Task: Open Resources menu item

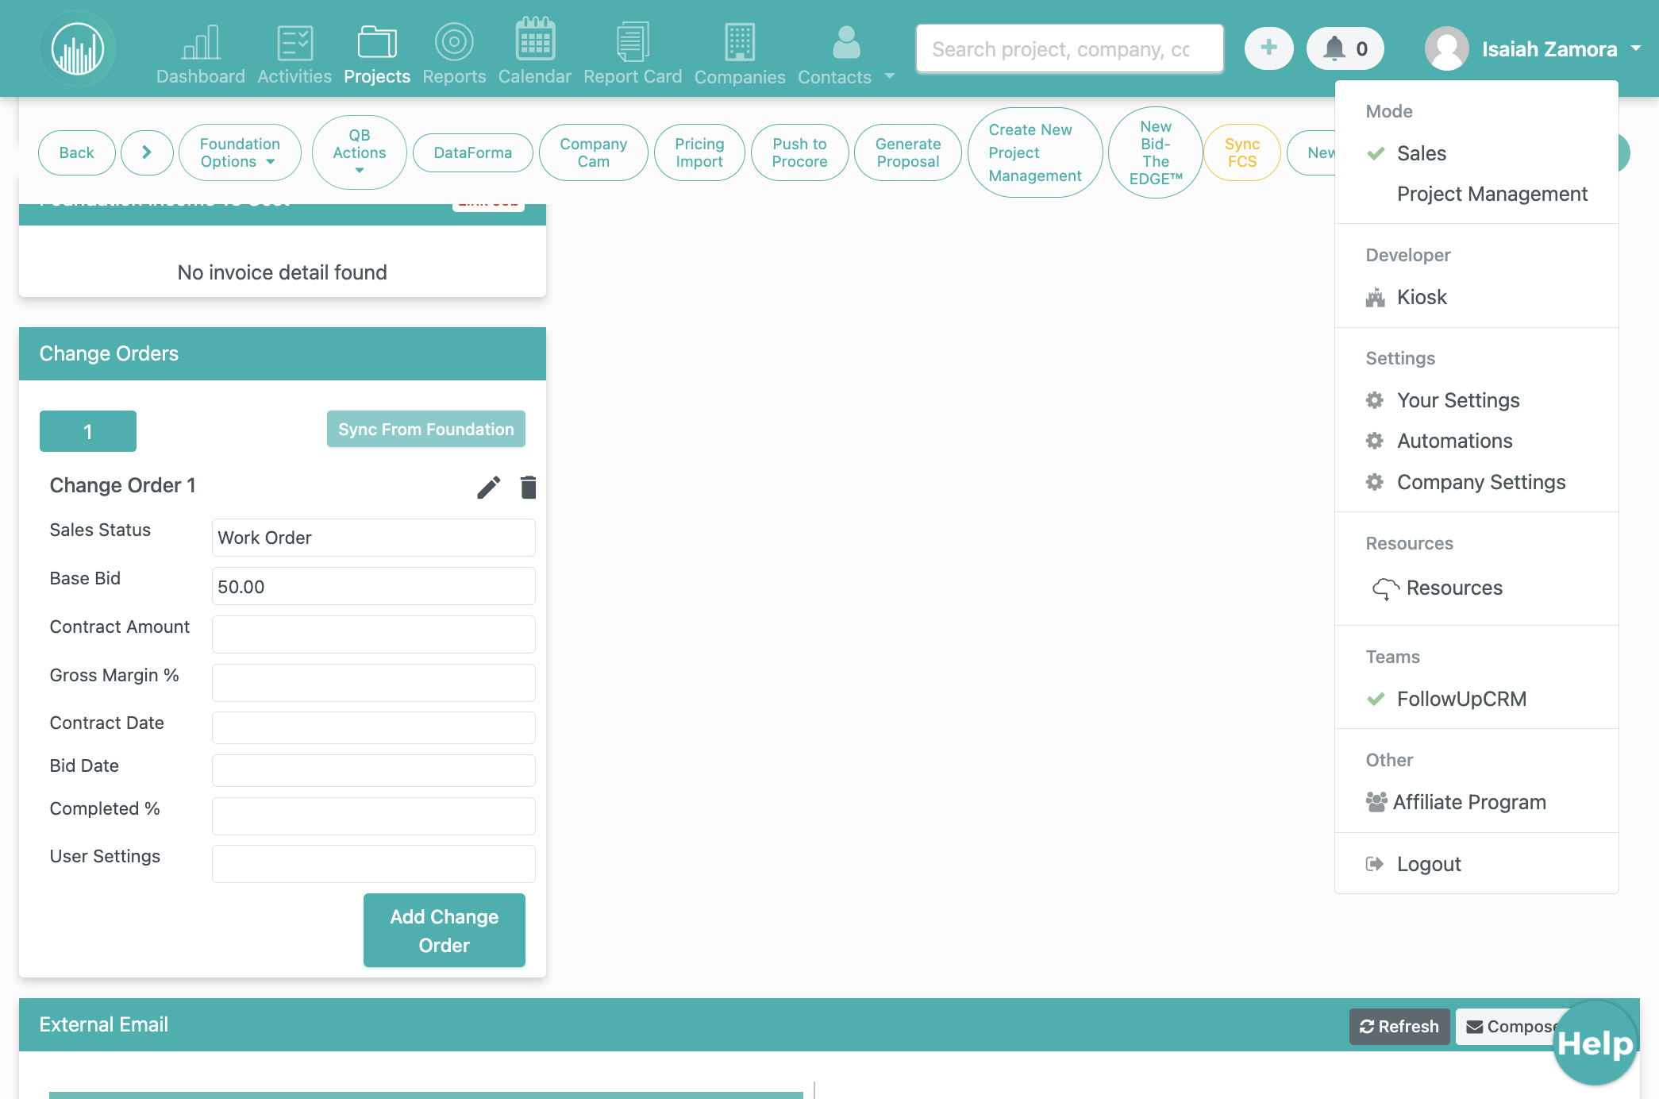Action: coord(1438,588)
